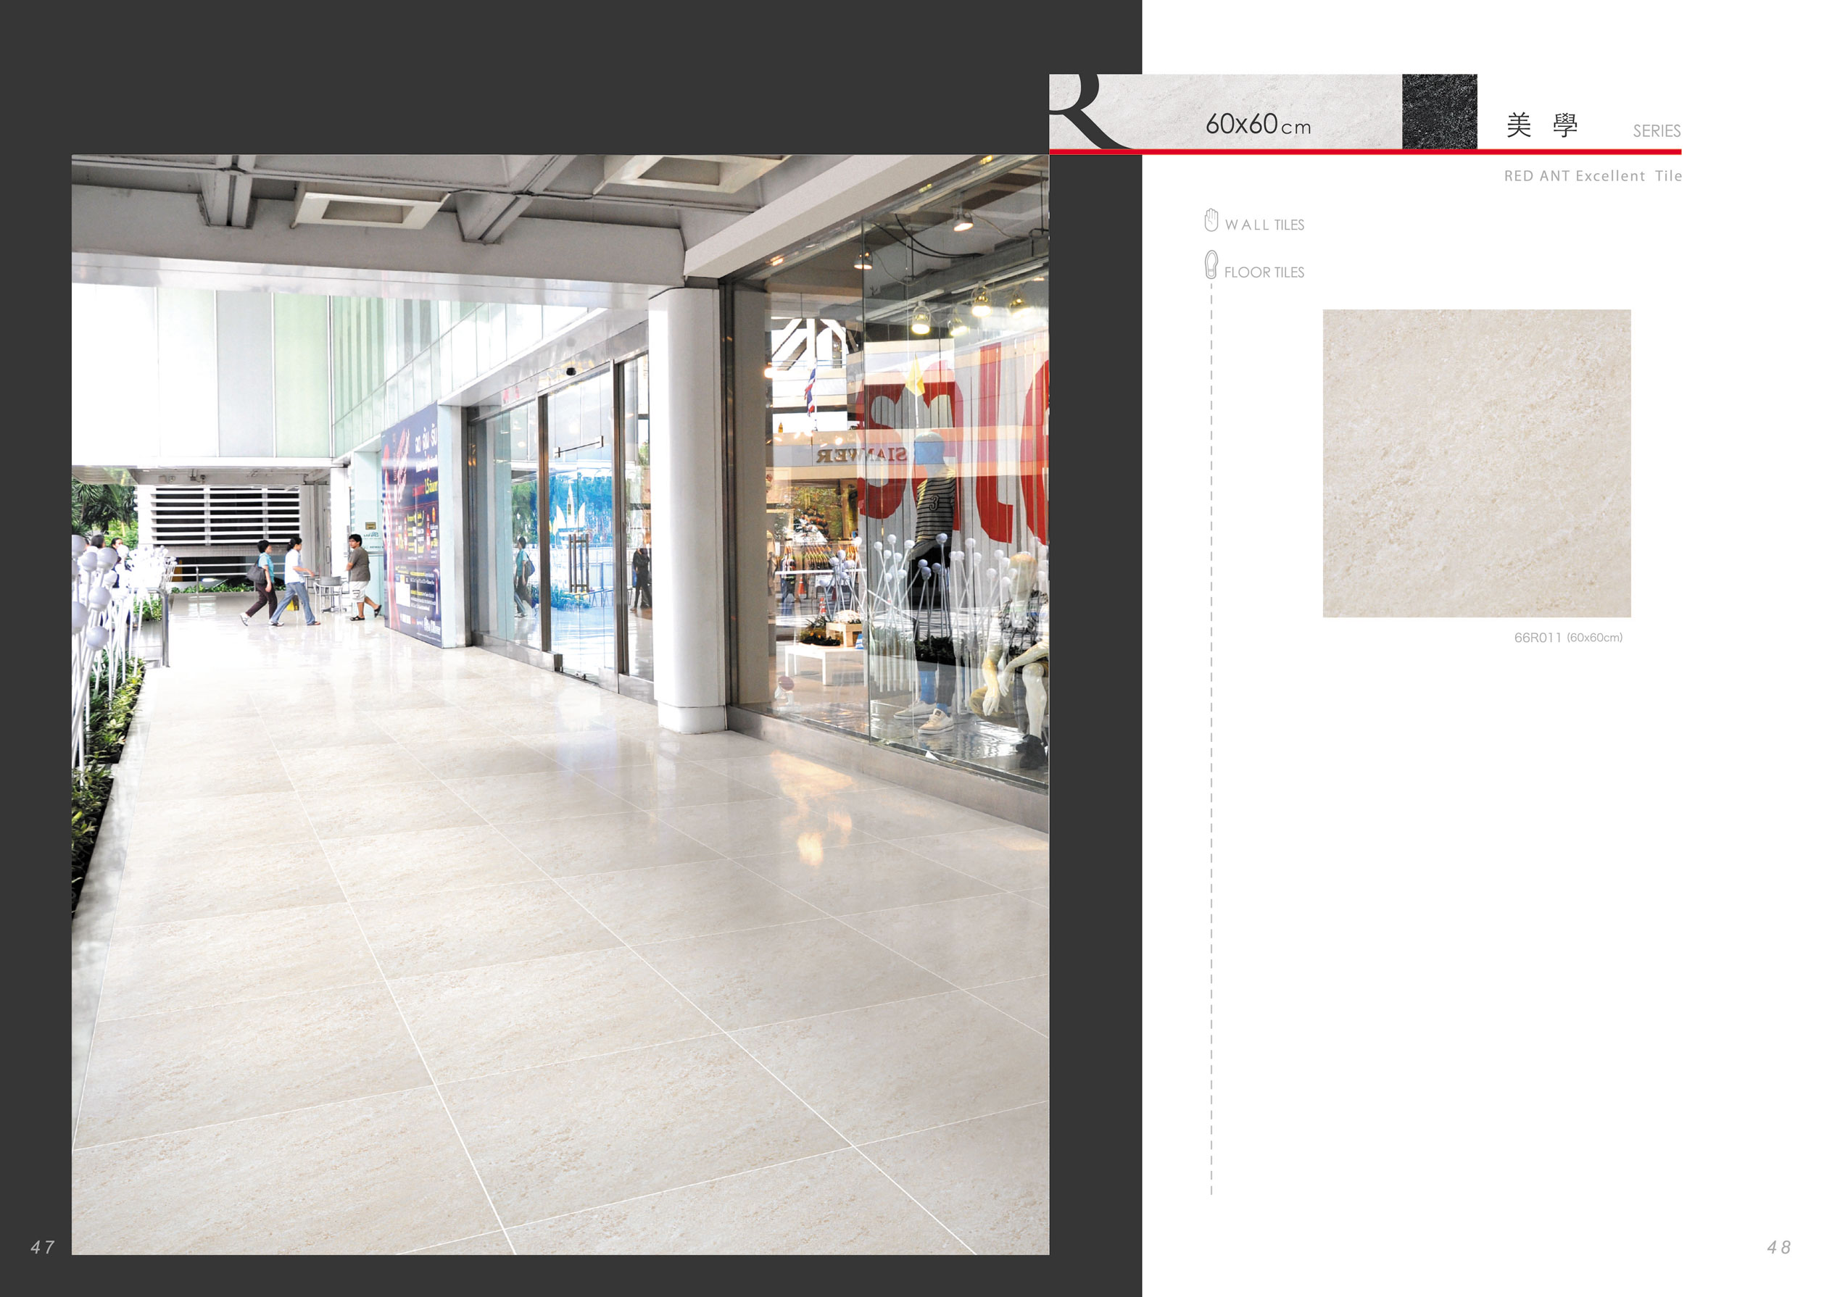Click the 66R011 (60x60cm) product code

1567,638
